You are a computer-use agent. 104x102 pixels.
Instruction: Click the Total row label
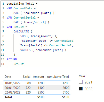[8, 97]
